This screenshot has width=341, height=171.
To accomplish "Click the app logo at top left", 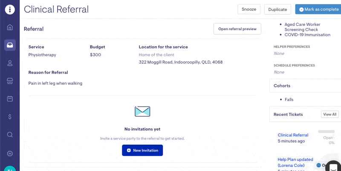I will (x=10, y=9).
